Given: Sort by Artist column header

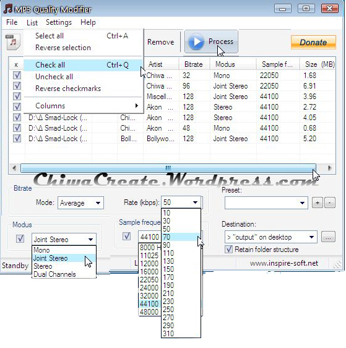Looking at the screenshot, I should (161, 64).
